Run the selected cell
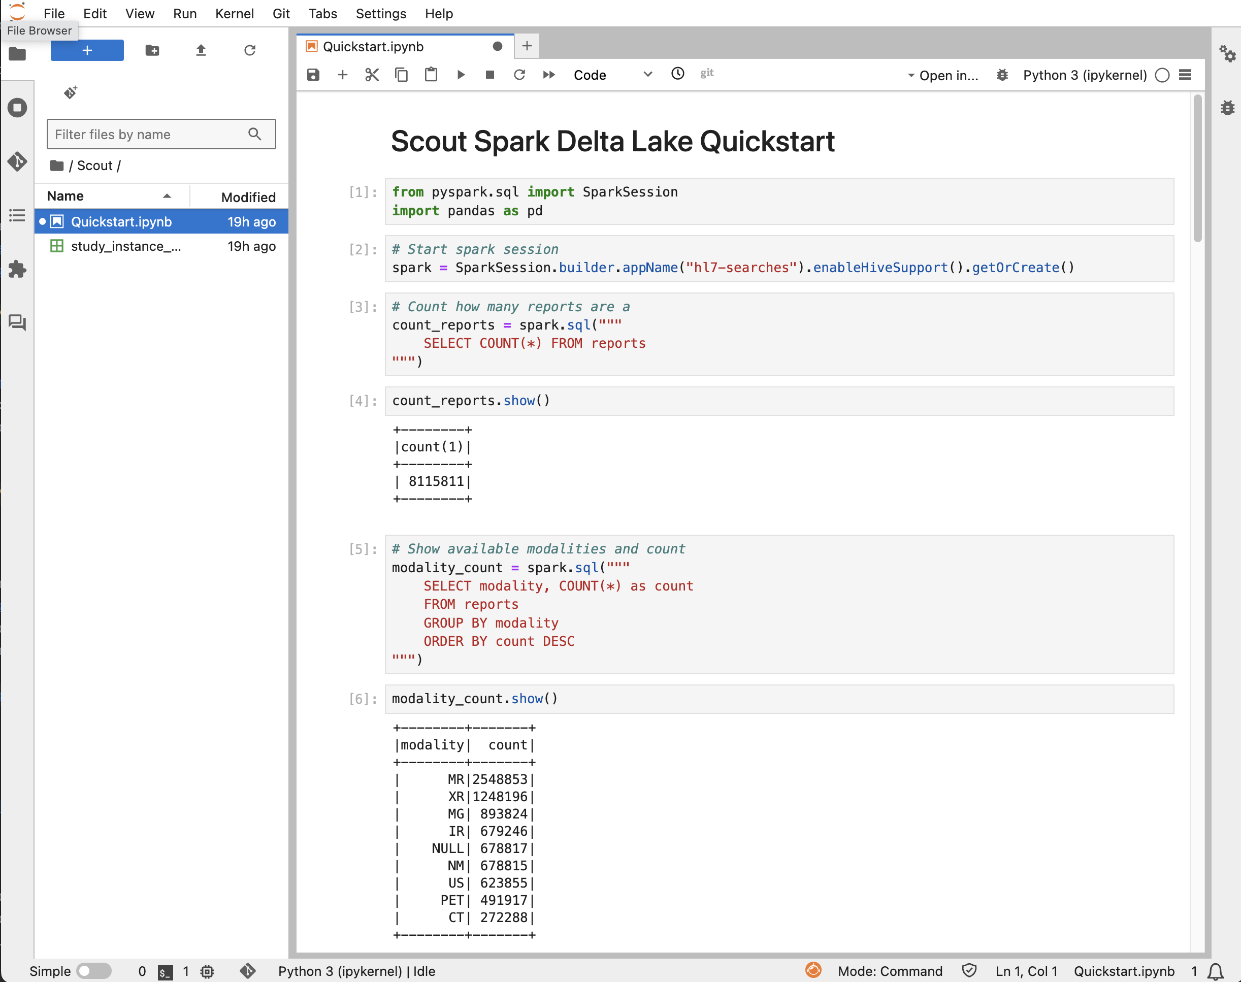This screenshot has height=982, width=1241. 461,75
